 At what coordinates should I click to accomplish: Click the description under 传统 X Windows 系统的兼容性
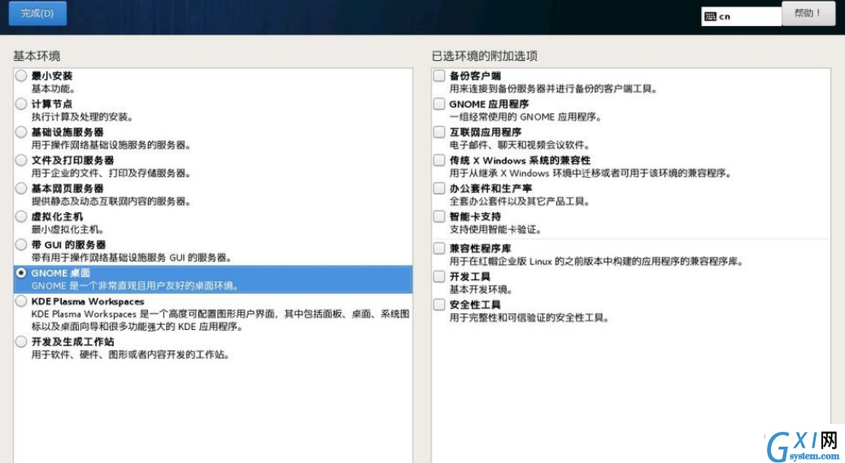click(x=591, y=173)
